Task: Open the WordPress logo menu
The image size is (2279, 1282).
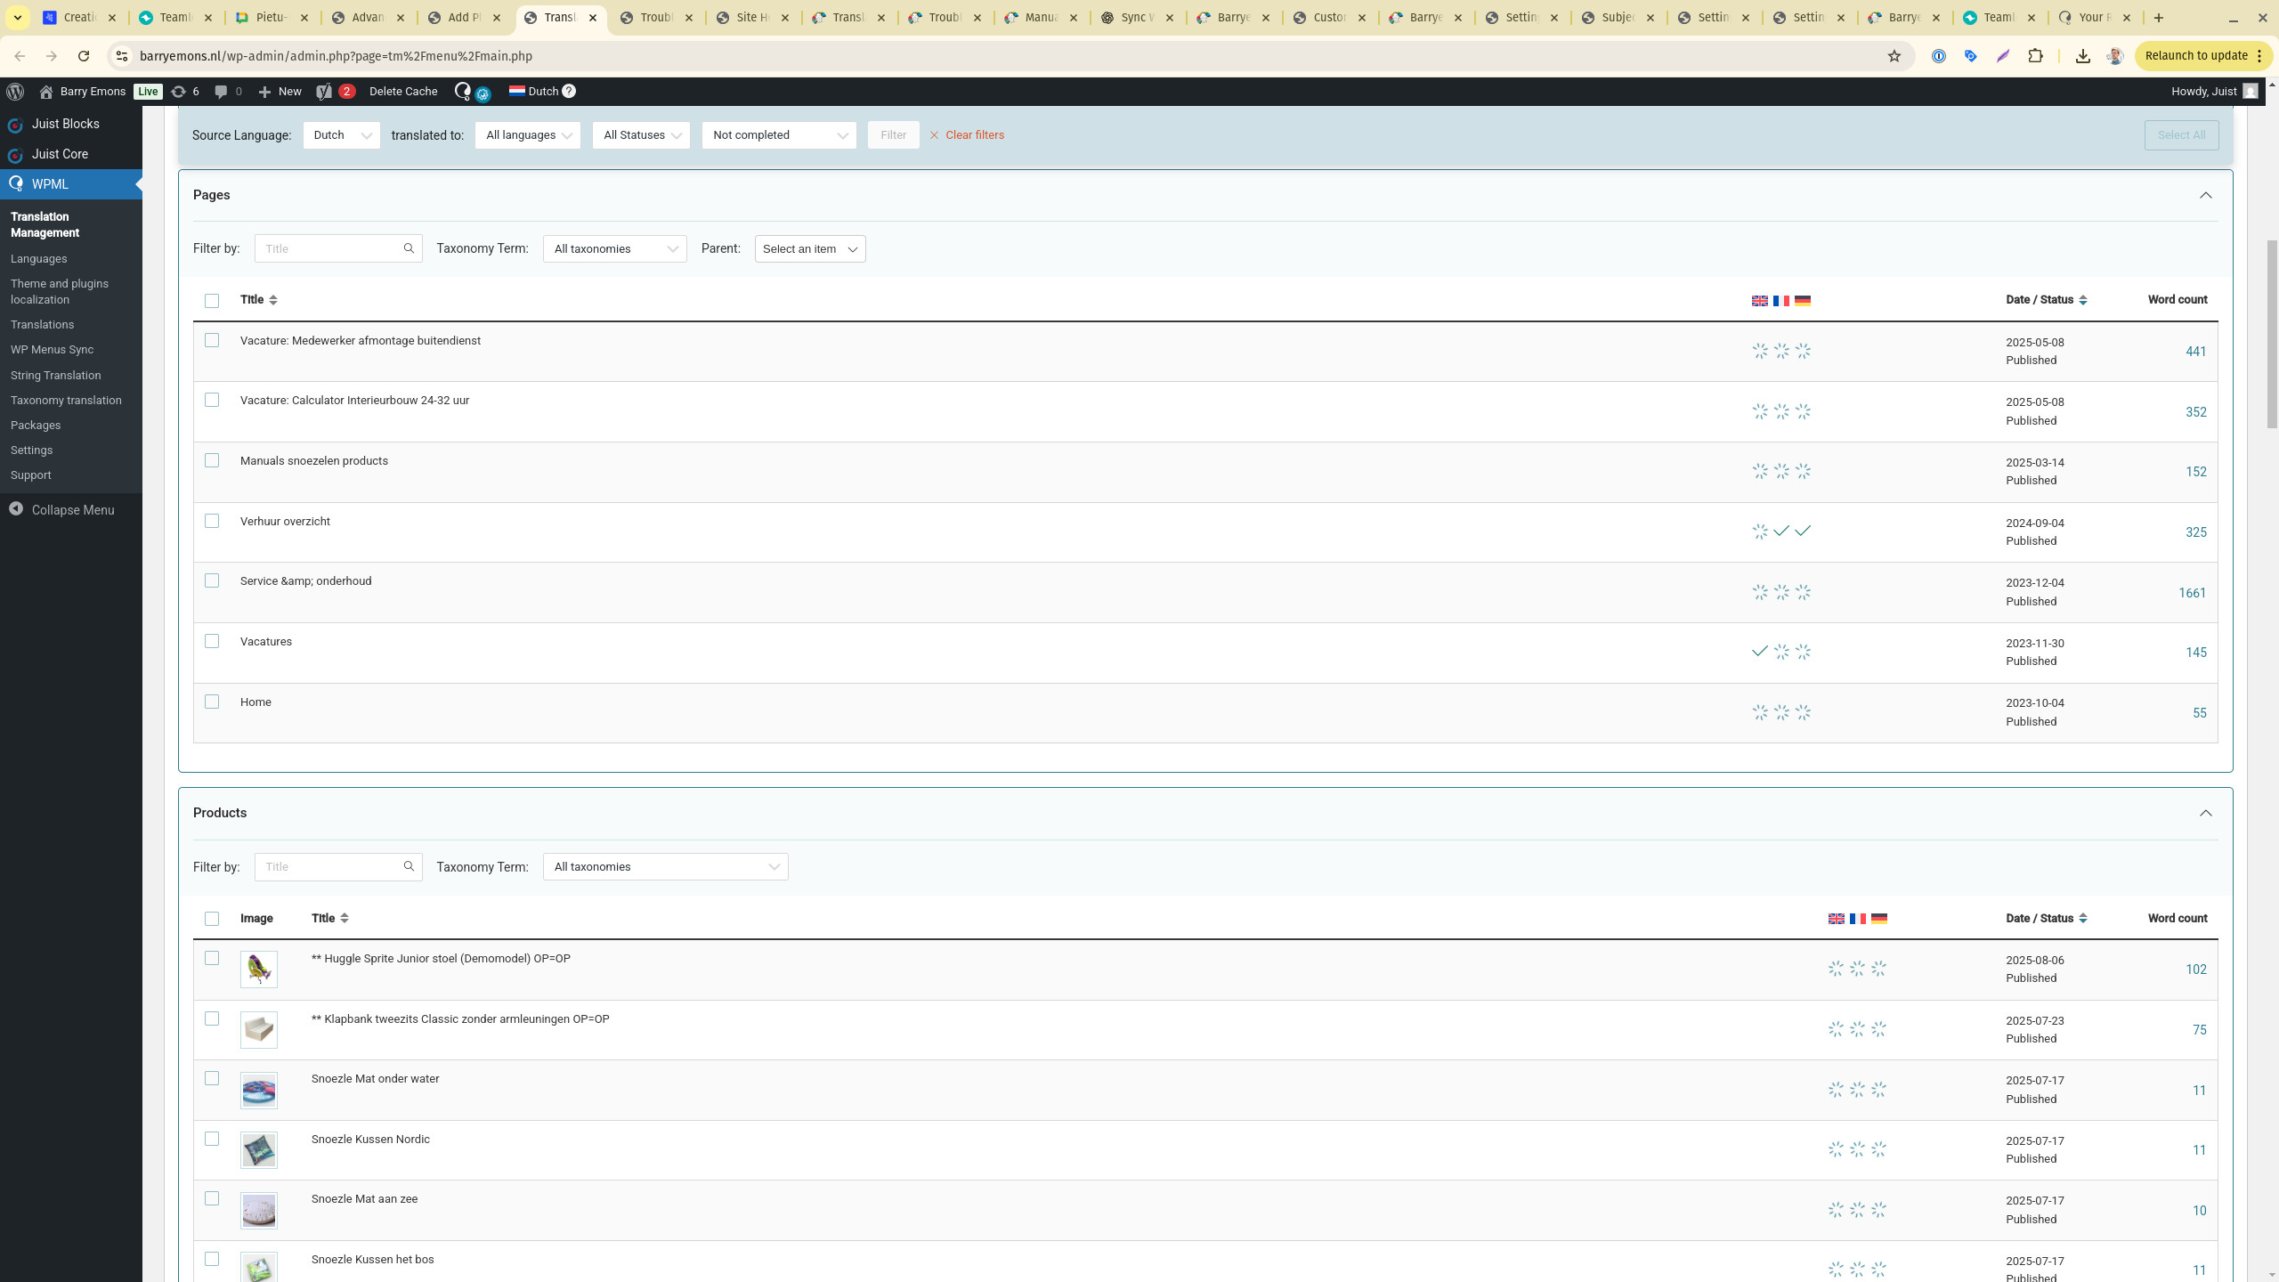Action: click(15, 92)
